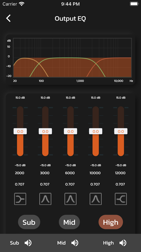Edit the 12000 frequency value
Screen dimensions: 141x252
click(x=120, y=173)
